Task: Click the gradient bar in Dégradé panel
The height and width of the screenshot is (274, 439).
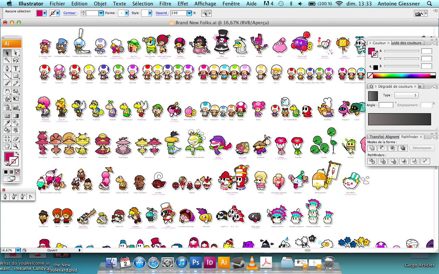Action: click(x=400, y=119)
